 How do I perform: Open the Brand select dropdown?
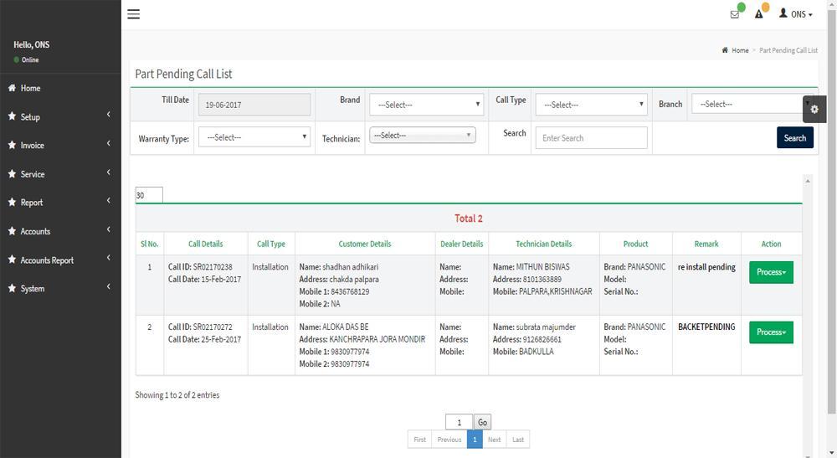click(x=427, y=105)
